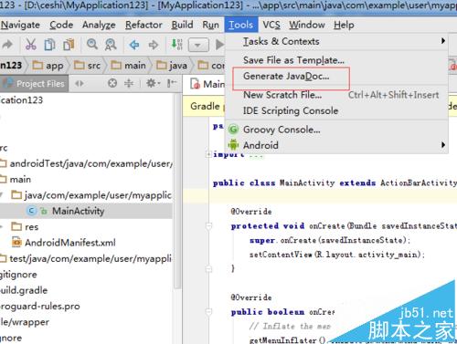Open the Run menu
Viewport: 457px width, 344px height.
coord(210,25)
